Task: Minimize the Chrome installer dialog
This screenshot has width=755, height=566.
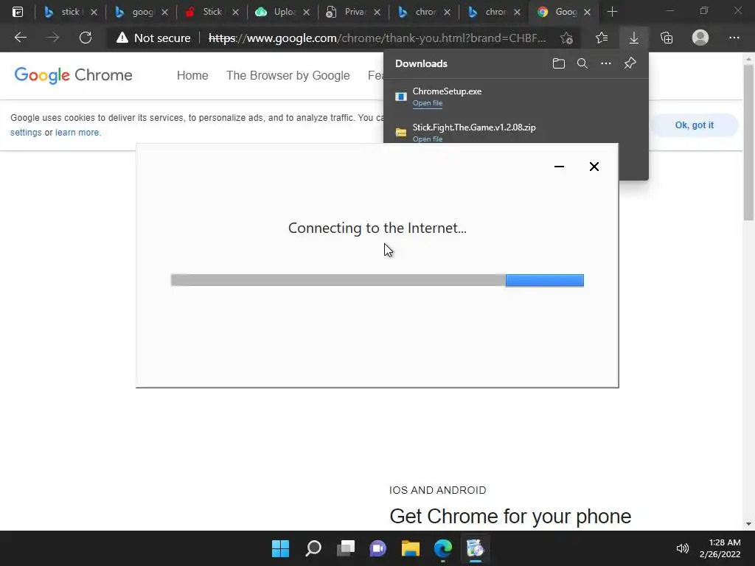Action: [x=559, y=167]
